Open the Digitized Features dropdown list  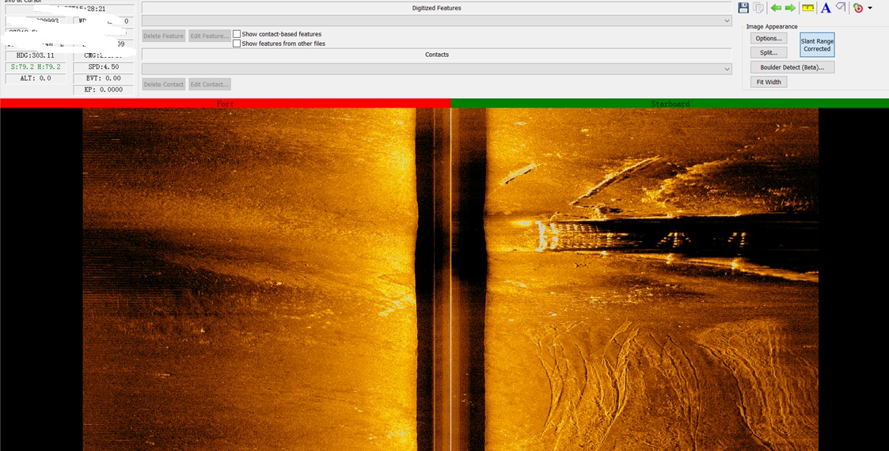click(x=726, y=21)
